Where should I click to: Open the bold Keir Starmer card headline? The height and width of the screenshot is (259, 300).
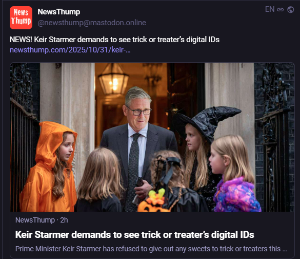pyautogui.click(x=135, y=234)
